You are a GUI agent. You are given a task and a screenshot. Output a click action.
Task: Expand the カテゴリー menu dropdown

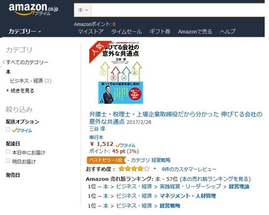[25, 32]
